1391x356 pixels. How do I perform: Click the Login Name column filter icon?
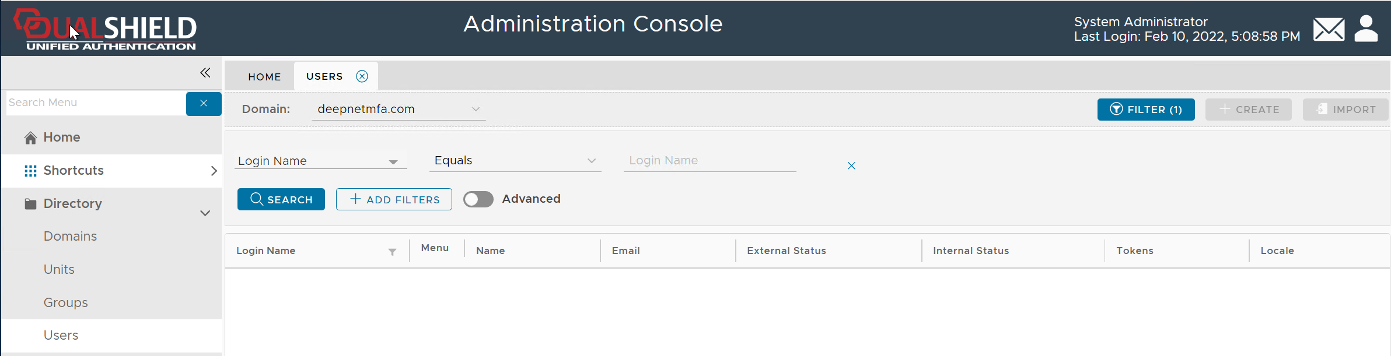[392, 252]
